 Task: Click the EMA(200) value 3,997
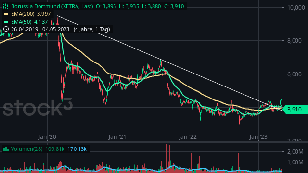pyautogui.click(x=44, y=14)
